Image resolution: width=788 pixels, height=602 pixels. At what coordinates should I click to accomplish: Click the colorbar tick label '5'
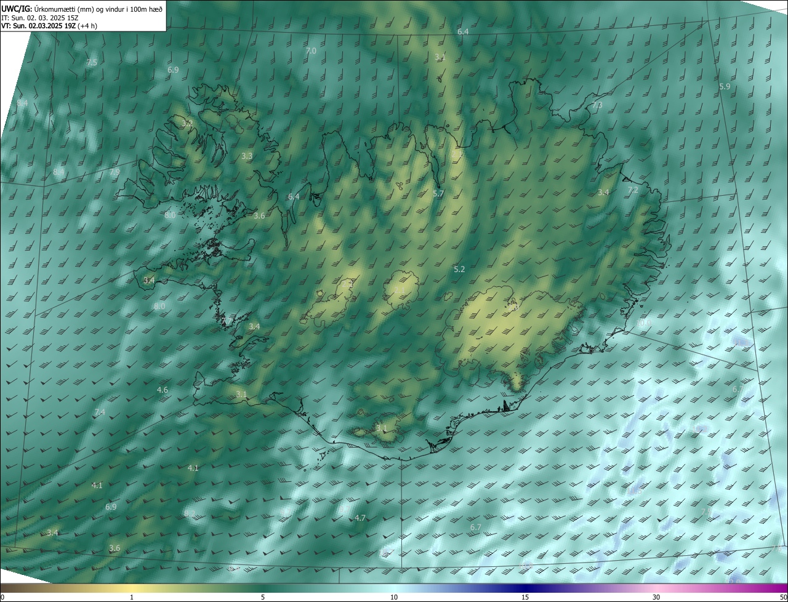(x=263, y=597)
